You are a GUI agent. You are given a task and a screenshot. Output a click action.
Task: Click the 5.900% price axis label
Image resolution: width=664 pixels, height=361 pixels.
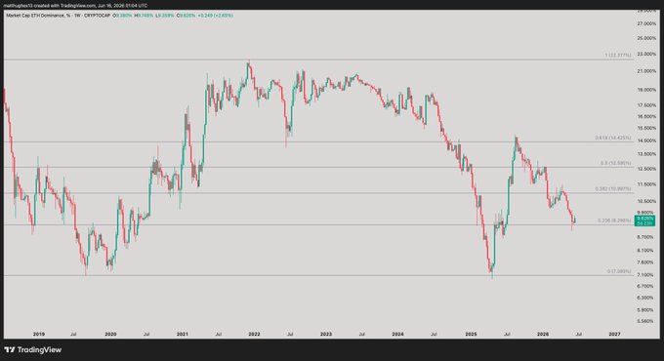click(646, 310)
